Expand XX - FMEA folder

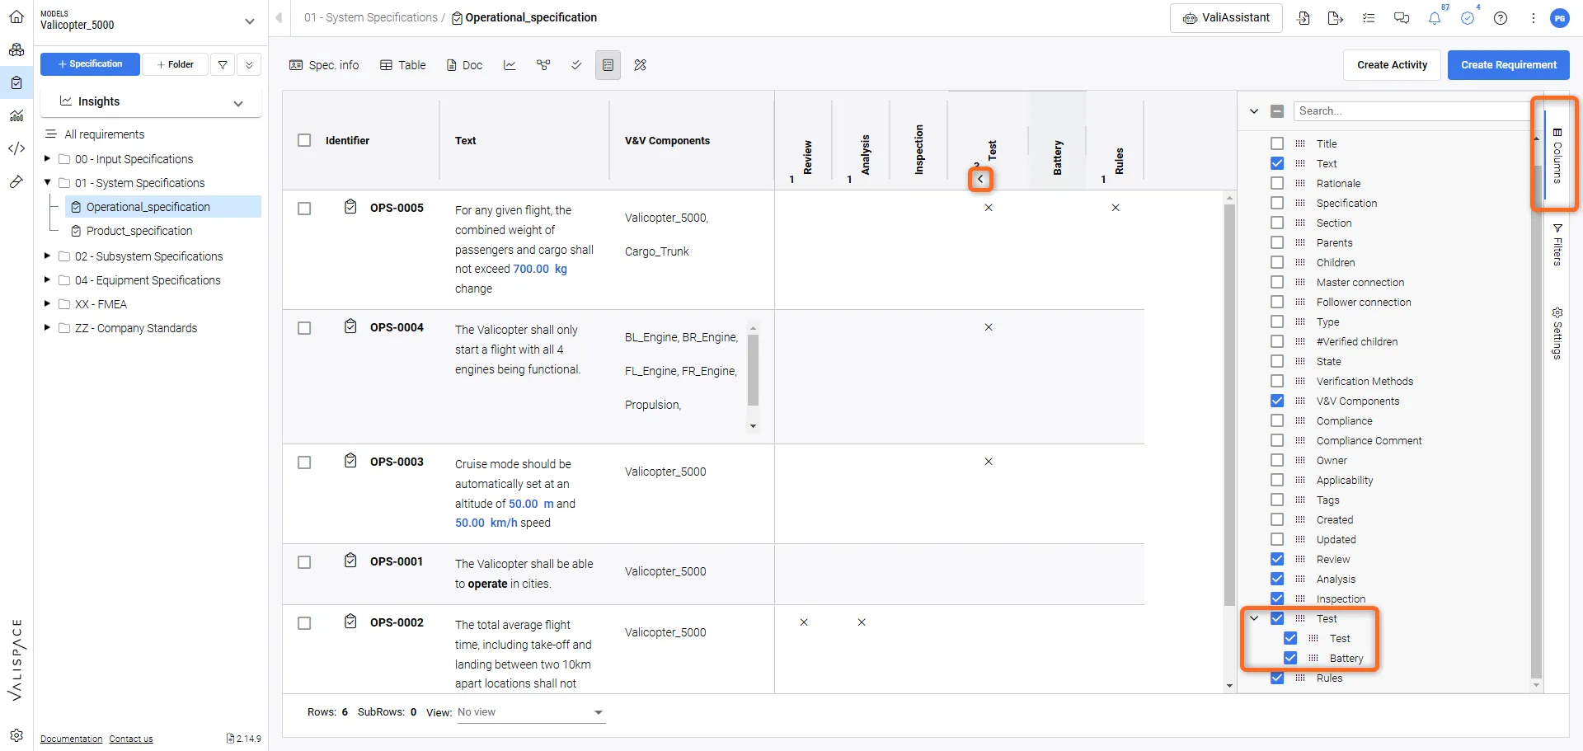pos(47,303)
